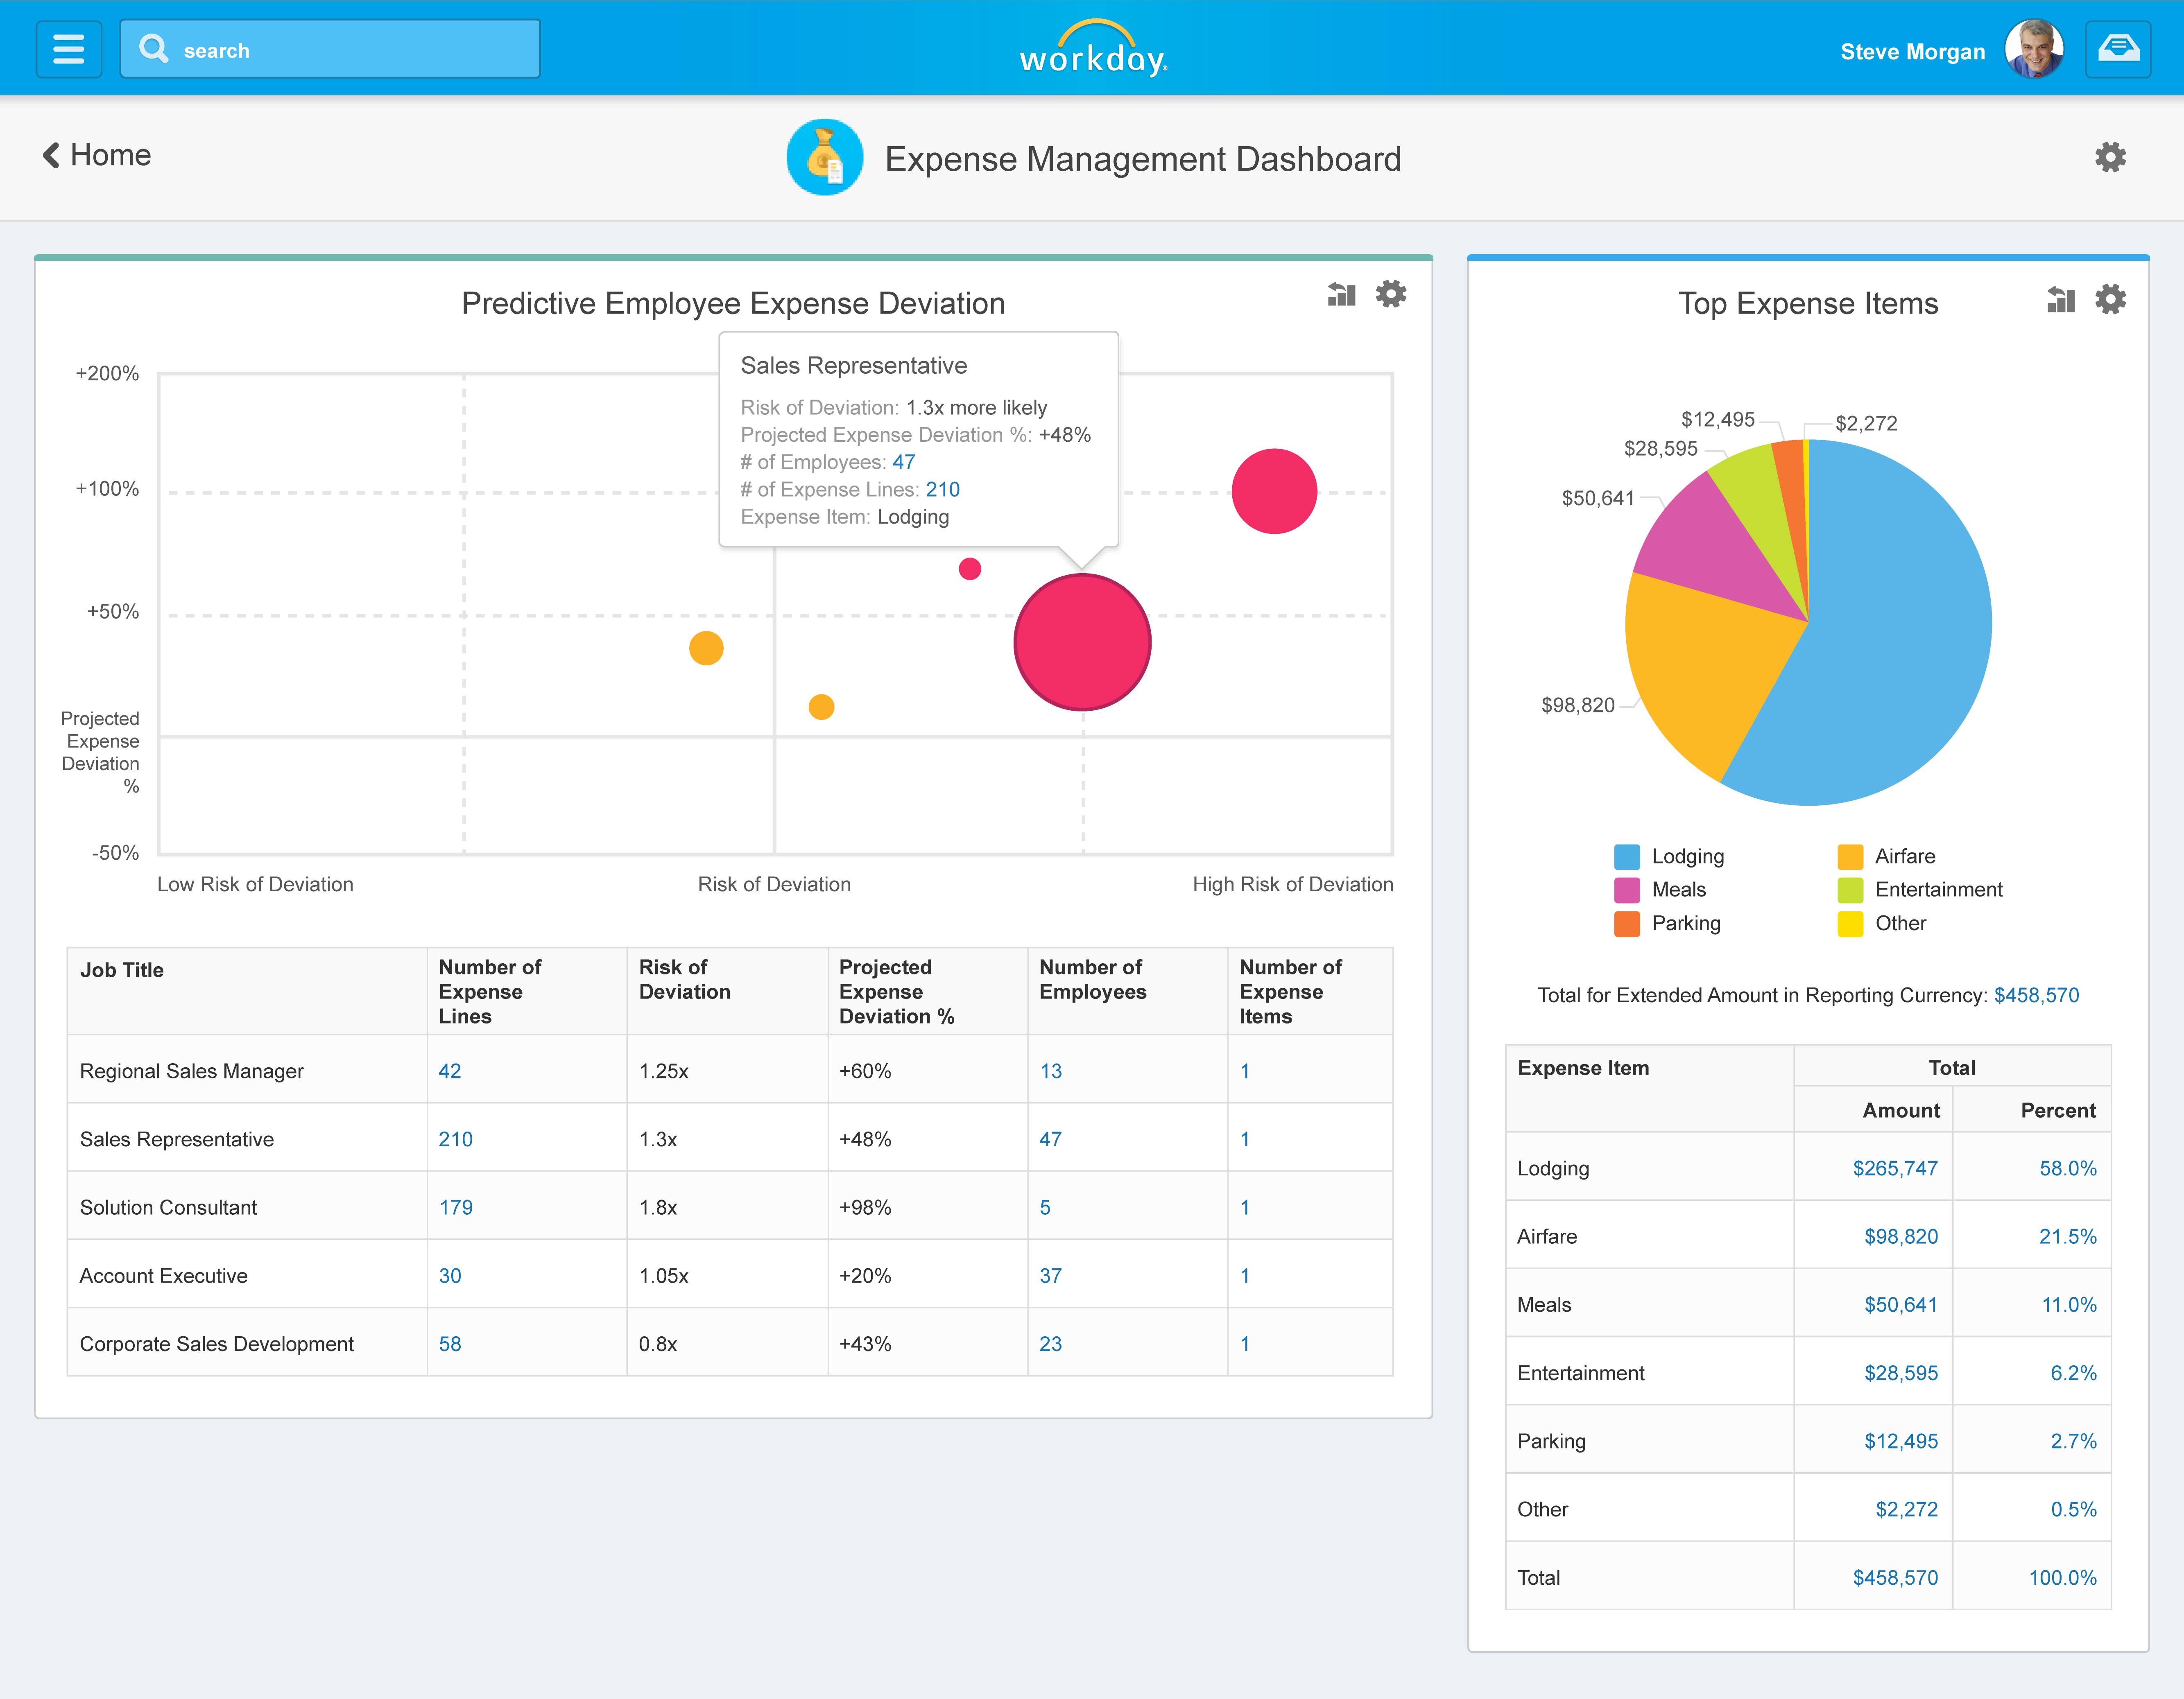
Task: Click the Solution Consultant 179 expense lines
Action: 455,1207
